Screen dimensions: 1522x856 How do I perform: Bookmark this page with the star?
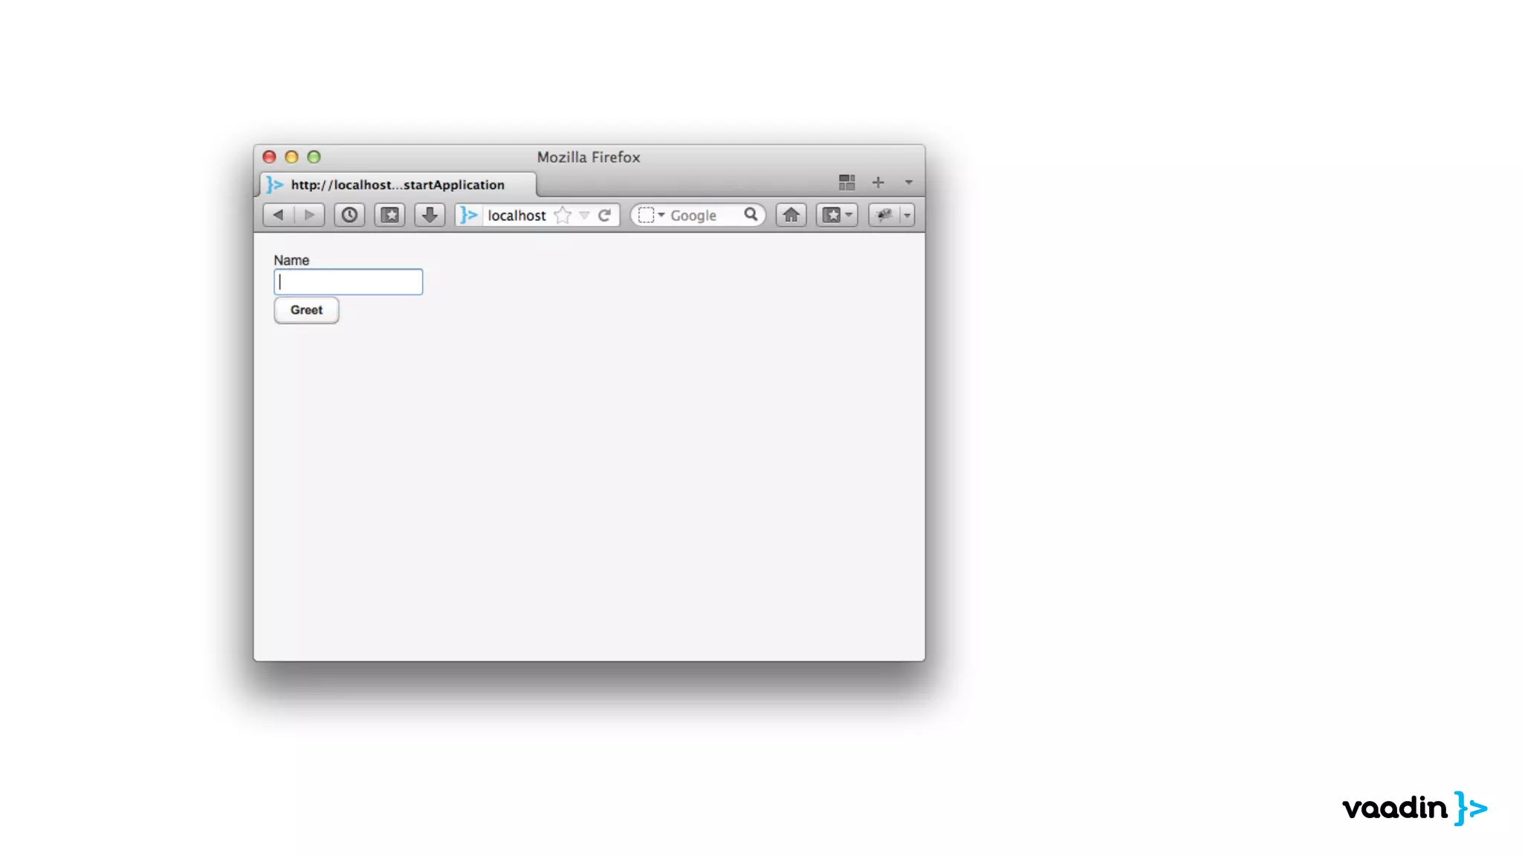point(563,215)
